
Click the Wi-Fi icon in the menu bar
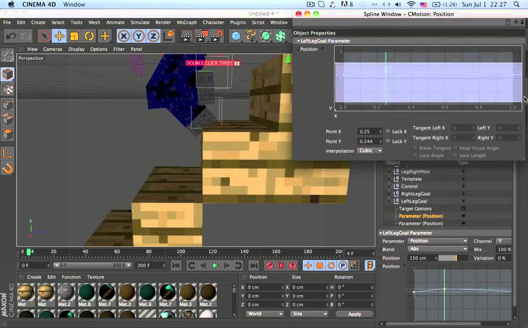click(411, 5)
